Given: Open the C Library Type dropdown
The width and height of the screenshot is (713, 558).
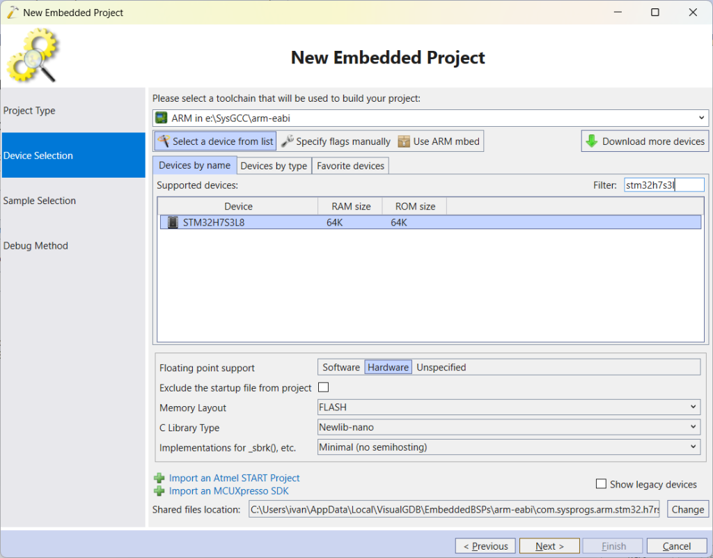Looking at the screenshot, I should pos(694,427).
